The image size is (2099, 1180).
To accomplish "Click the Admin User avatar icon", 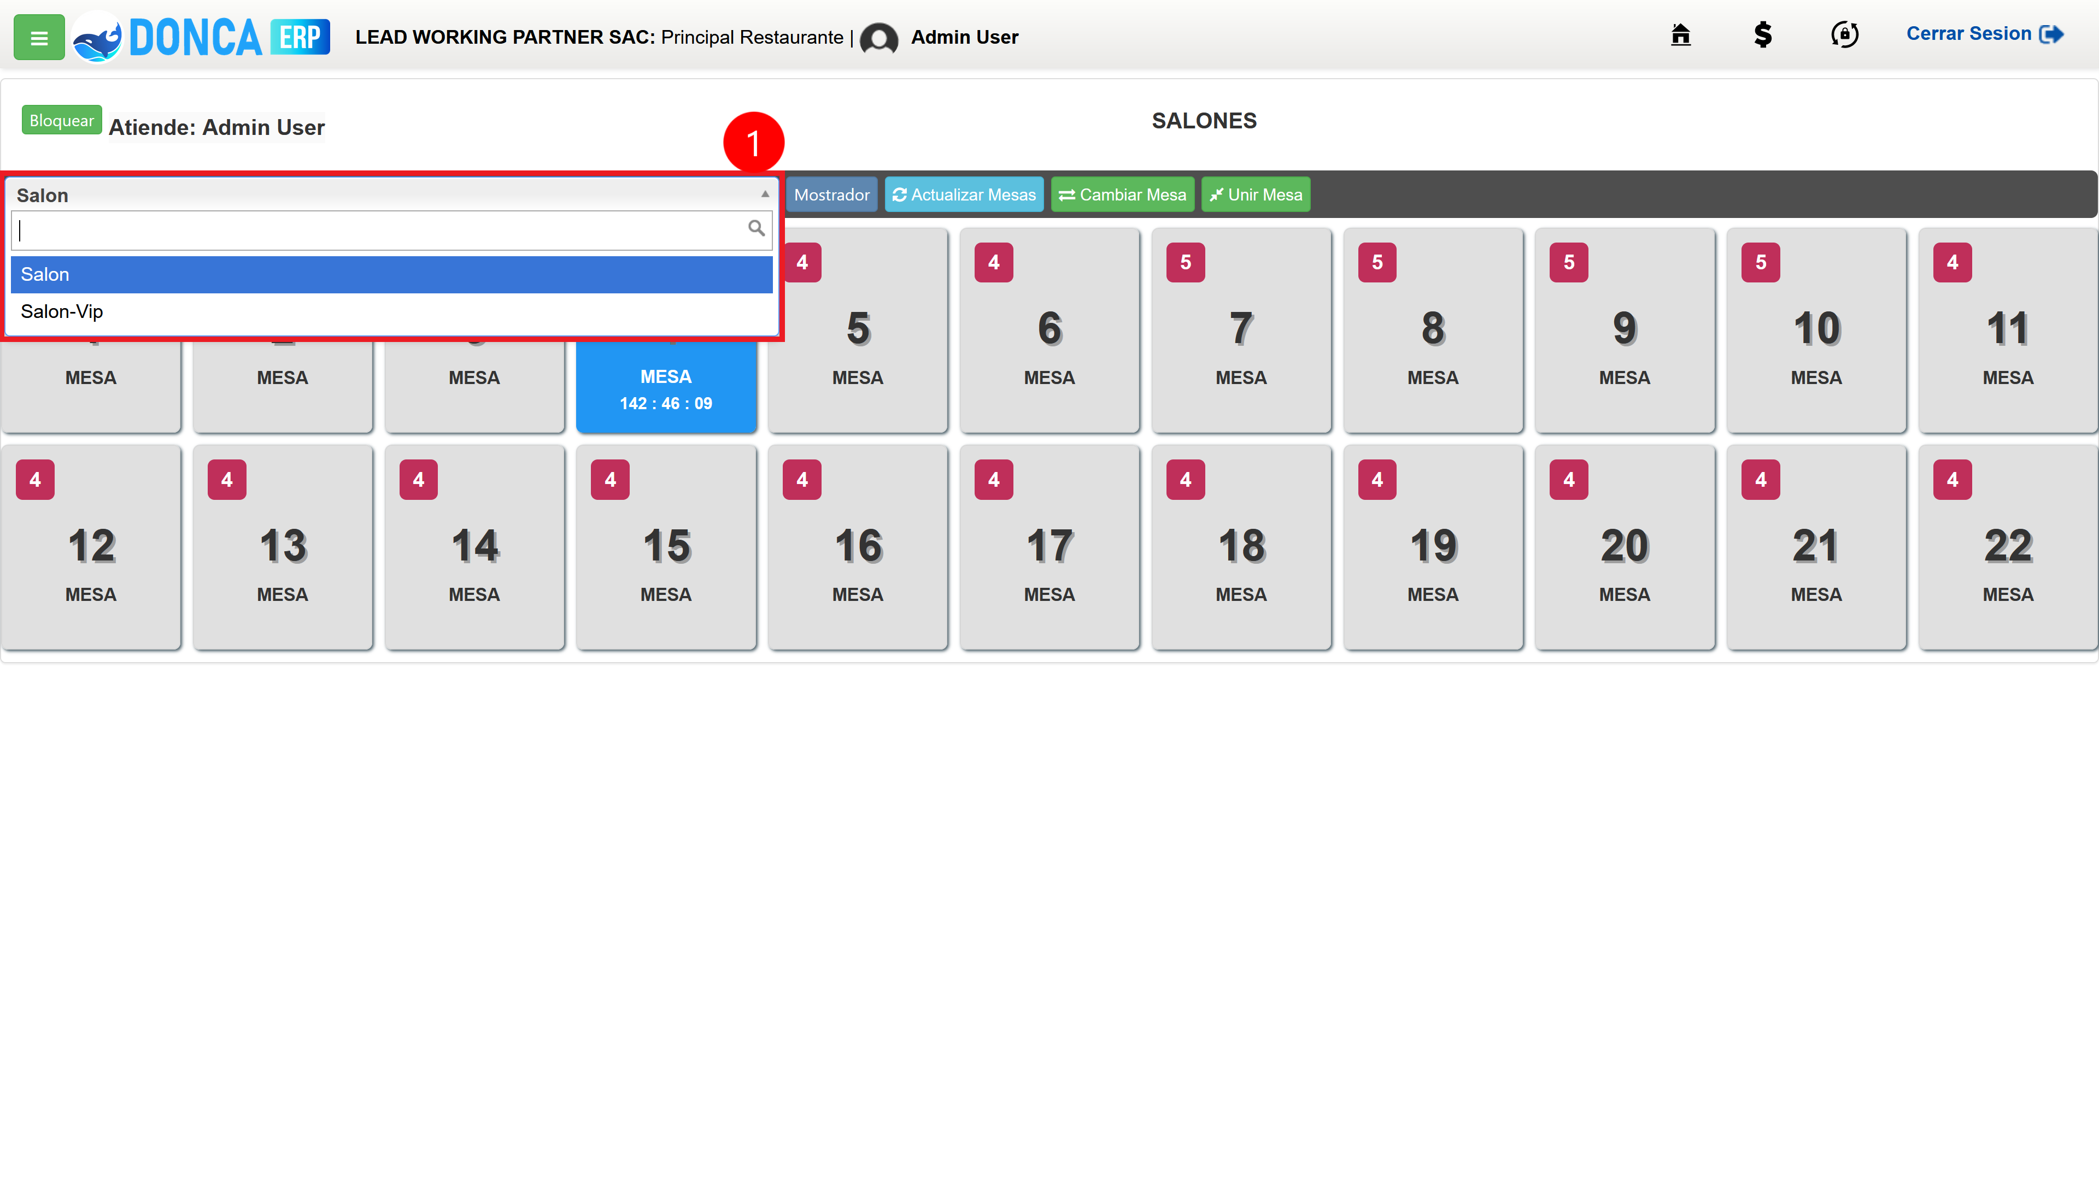I will pos(878,38).
